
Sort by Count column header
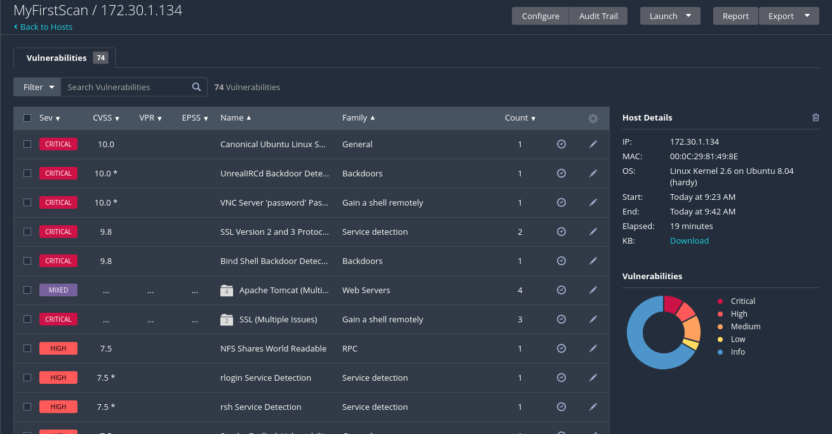point(520,118)
